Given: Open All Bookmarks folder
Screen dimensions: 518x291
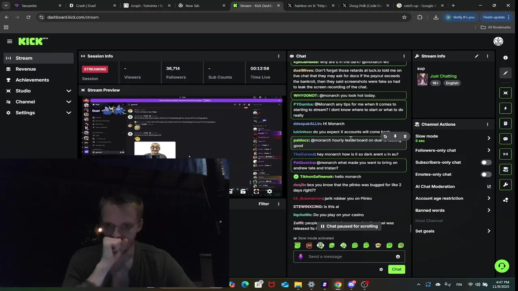Looking at the screenshot, I should click(x=495, y=27).
